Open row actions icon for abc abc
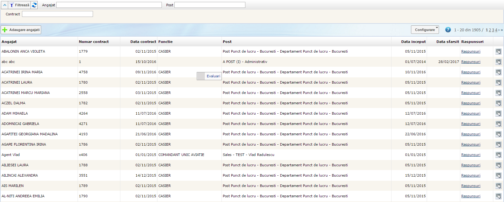This screenshot has width=504, height=202. [498, 62]
